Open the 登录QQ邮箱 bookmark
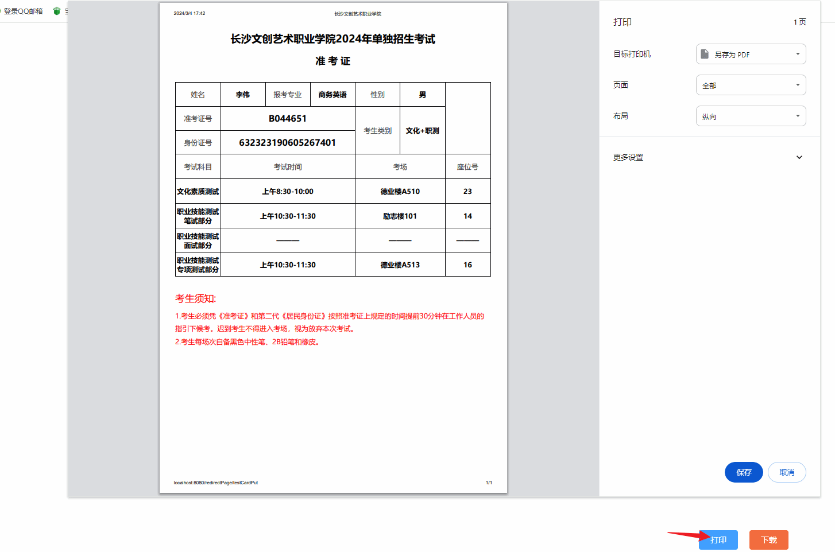This screenshot has width=835, height=552. 23,11
